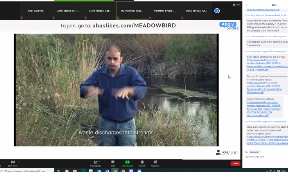The image size is (288, 172).
Task: Open Excel from the taskbar
Action: point(115,171)
